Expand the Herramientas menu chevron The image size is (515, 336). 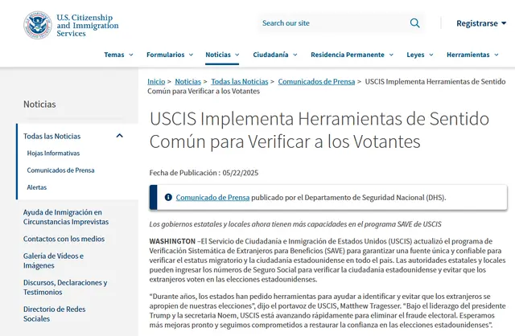496,55
